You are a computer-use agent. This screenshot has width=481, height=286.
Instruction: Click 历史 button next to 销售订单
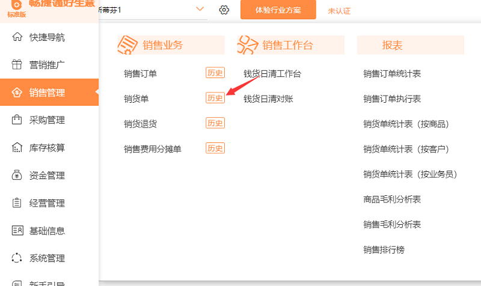click(x=215, y=73)
